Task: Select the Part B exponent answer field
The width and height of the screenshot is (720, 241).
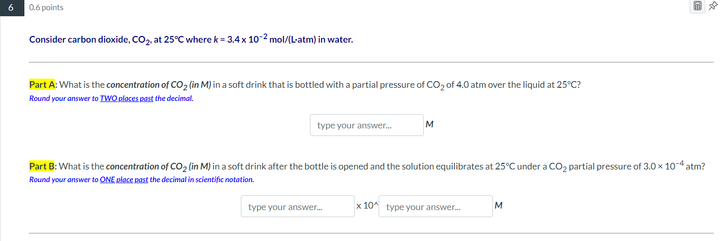Action: (x=435, y=206)
